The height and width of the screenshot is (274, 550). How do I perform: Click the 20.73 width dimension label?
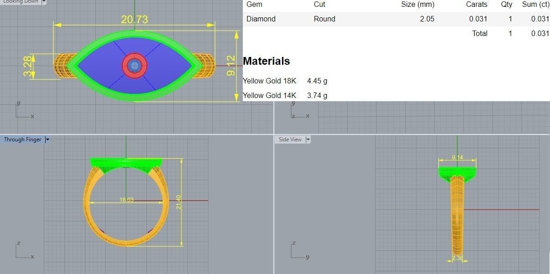[x=134, y=20]
